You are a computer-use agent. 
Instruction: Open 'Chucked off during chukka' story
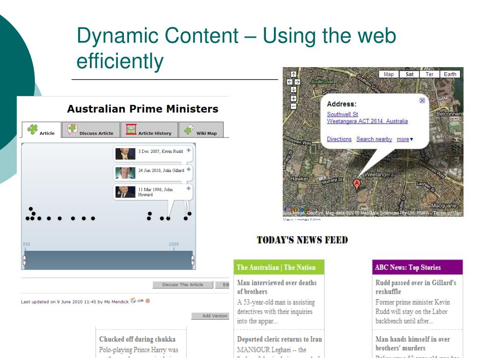(x=137, y=339)
